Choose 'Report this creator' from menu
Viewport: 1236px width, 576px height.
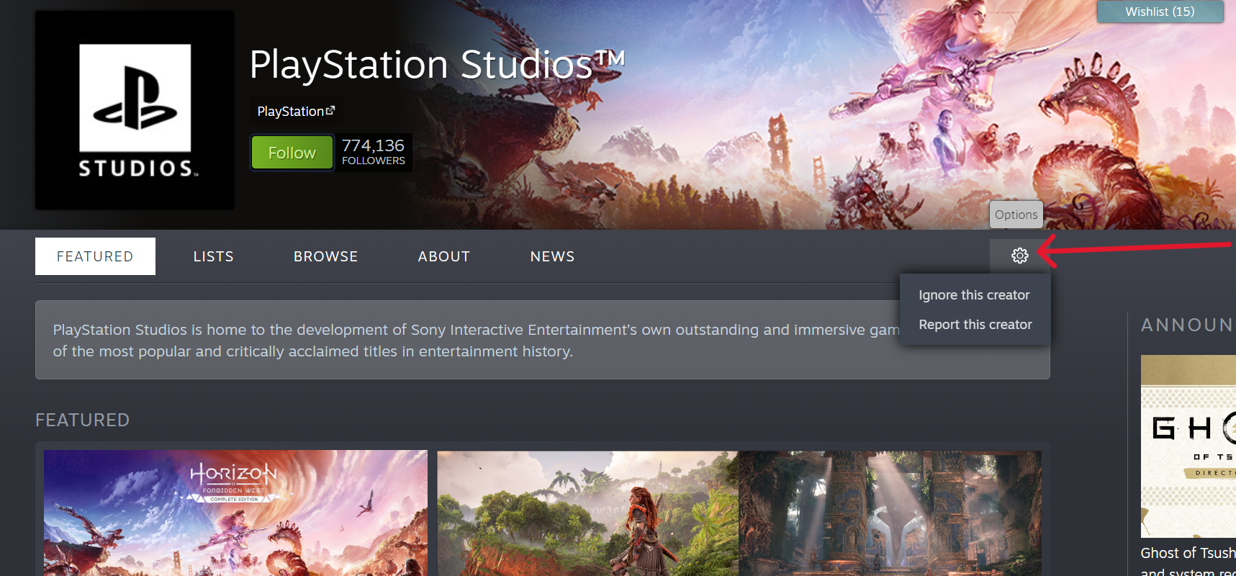(x=975, y=325)
